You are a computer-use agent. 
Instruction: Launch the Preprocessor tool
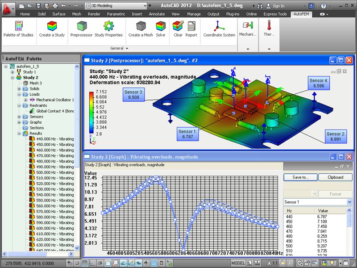[x=82, y=26]
